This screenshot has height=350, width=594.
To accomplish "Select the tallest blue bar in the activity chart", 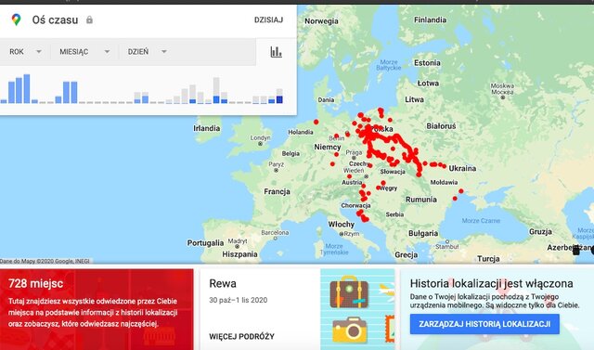I will pos(27,88).
